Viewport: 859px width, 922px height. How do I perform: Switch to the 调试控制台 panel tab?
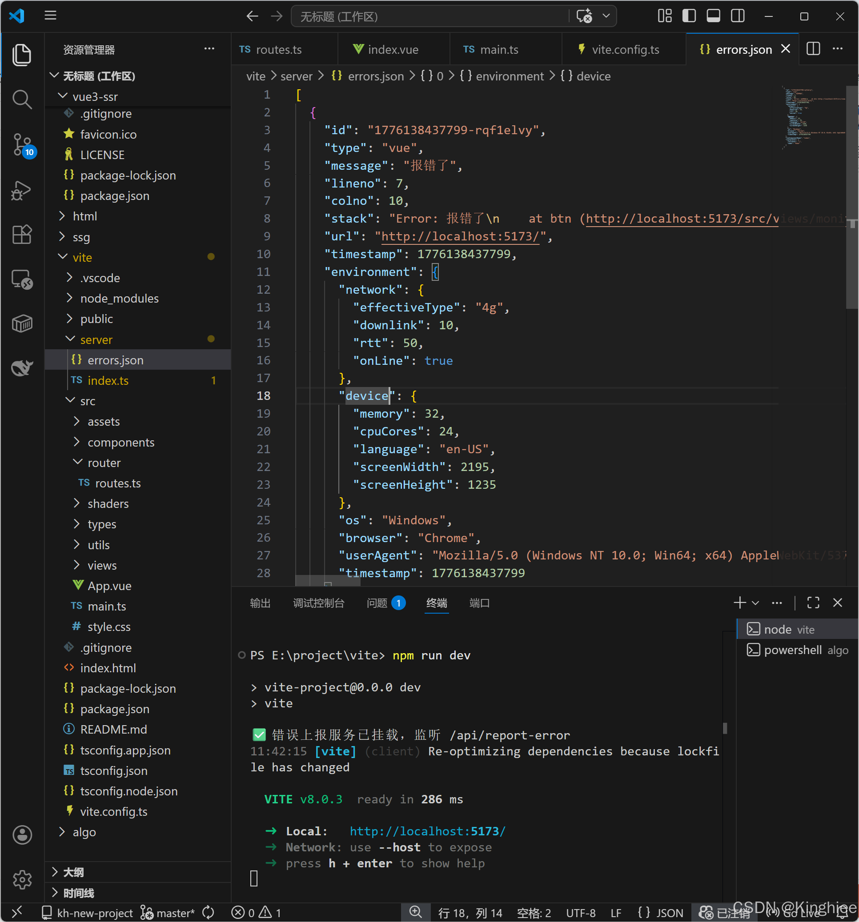(x=318, y=603)
